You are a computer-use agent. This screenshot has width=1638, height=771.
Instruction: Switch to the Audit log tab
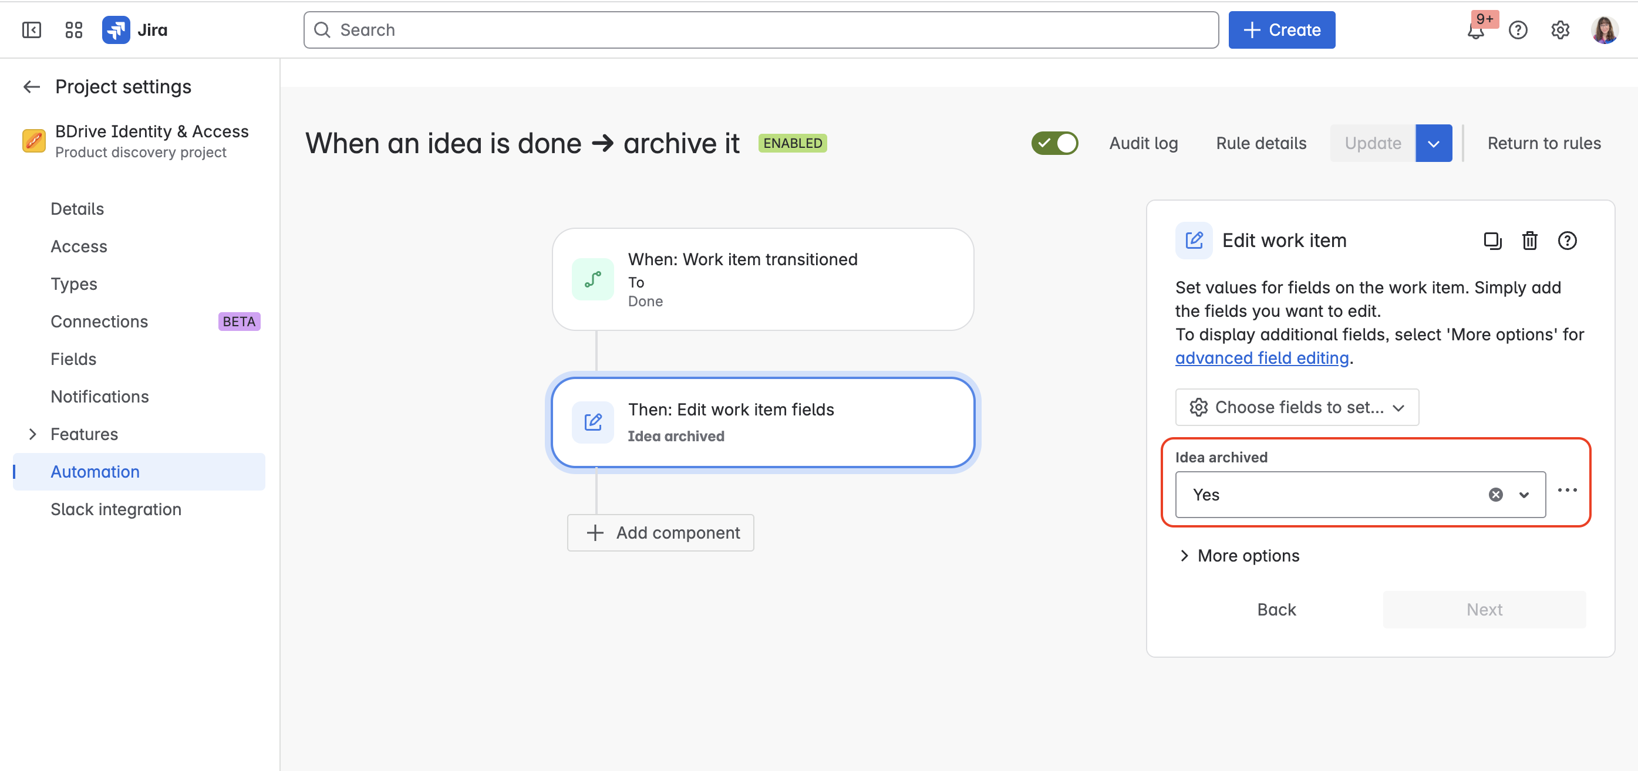(1143, 143)
